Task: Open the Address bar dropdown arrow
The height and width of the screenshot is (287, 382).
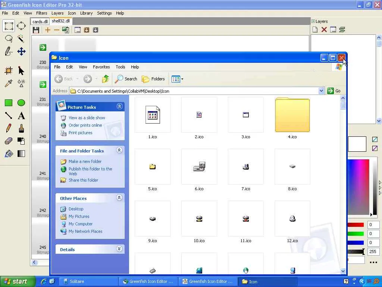Action: [321, 91]
